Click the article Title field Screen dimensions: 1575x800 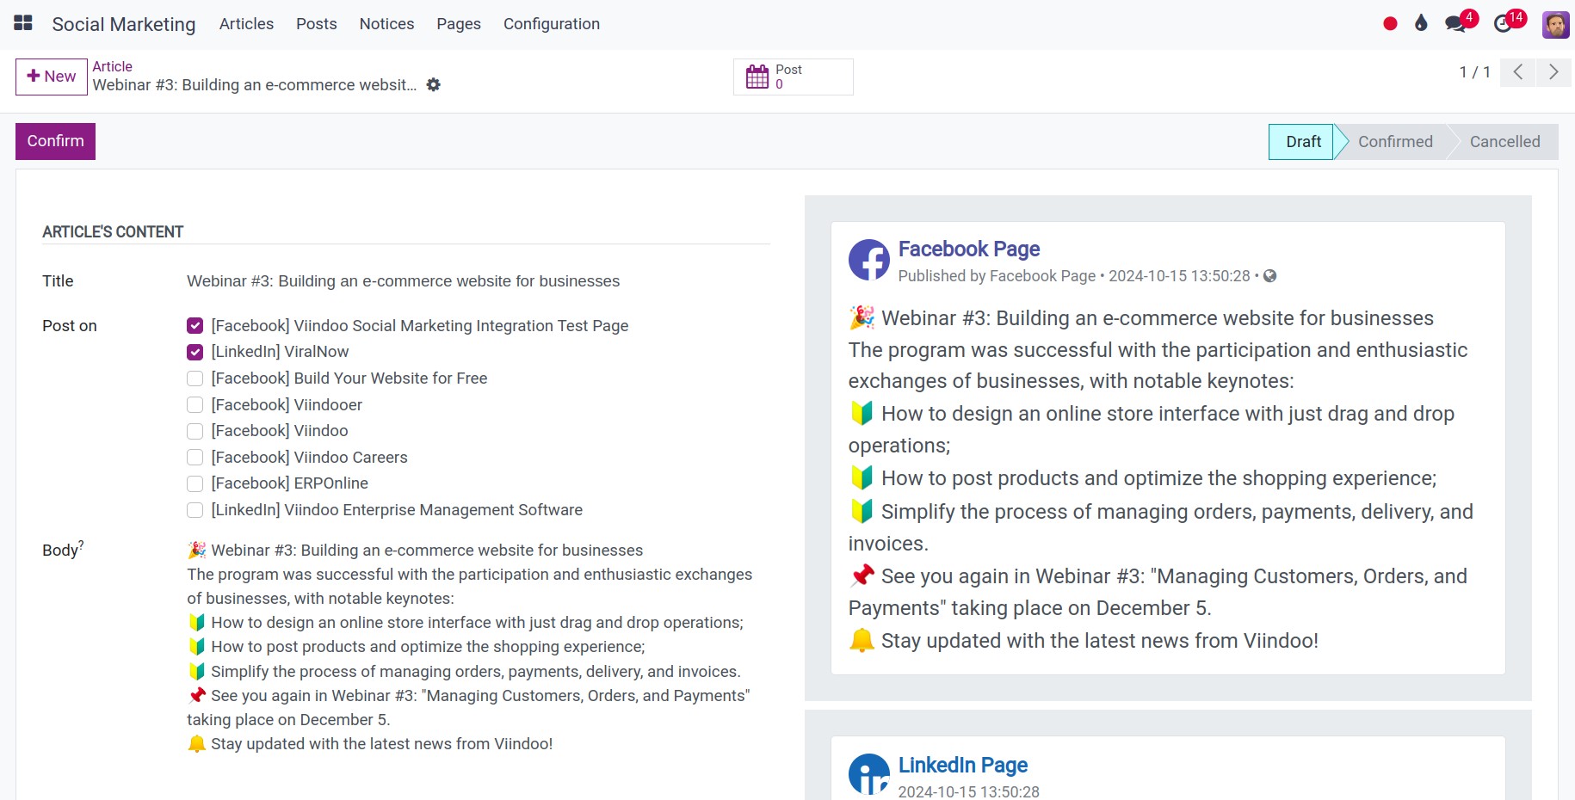(478, 281)
